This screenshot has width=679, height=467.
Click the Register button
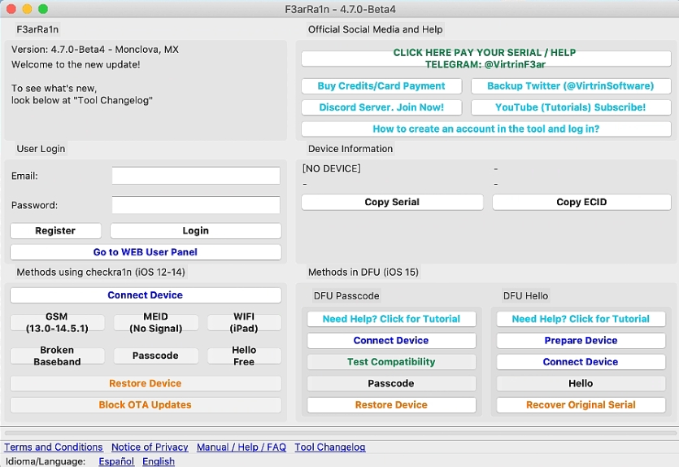(x=55, y=230)
